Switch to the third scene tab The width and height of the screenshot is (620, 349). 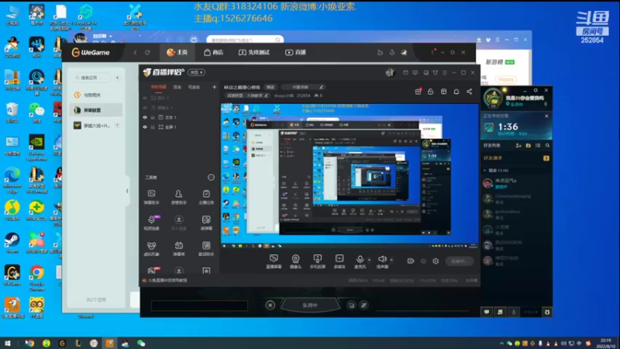click(x=194, y=87)
